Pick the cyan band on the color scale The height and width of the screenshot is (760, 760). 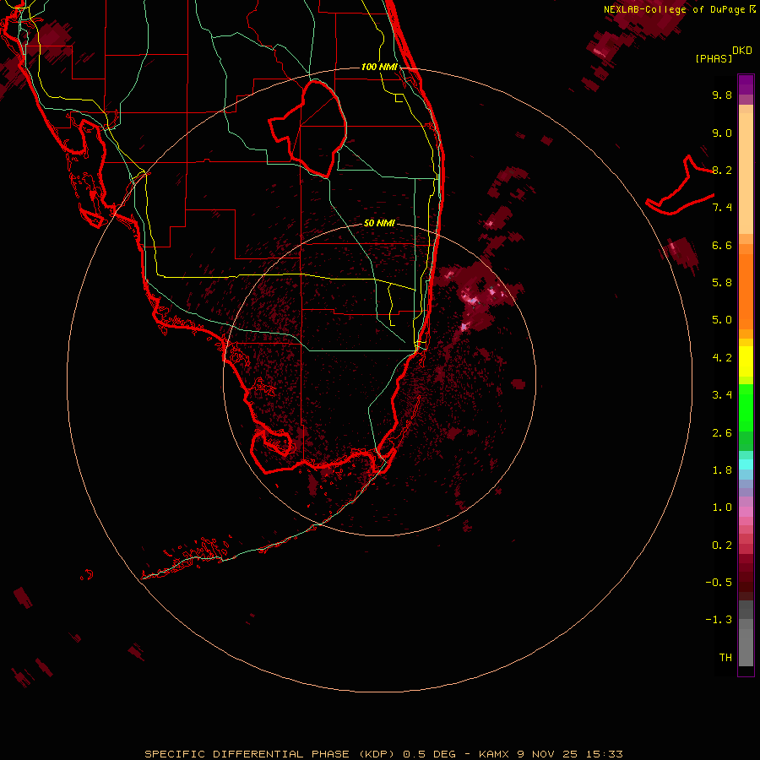coord(746,464)
